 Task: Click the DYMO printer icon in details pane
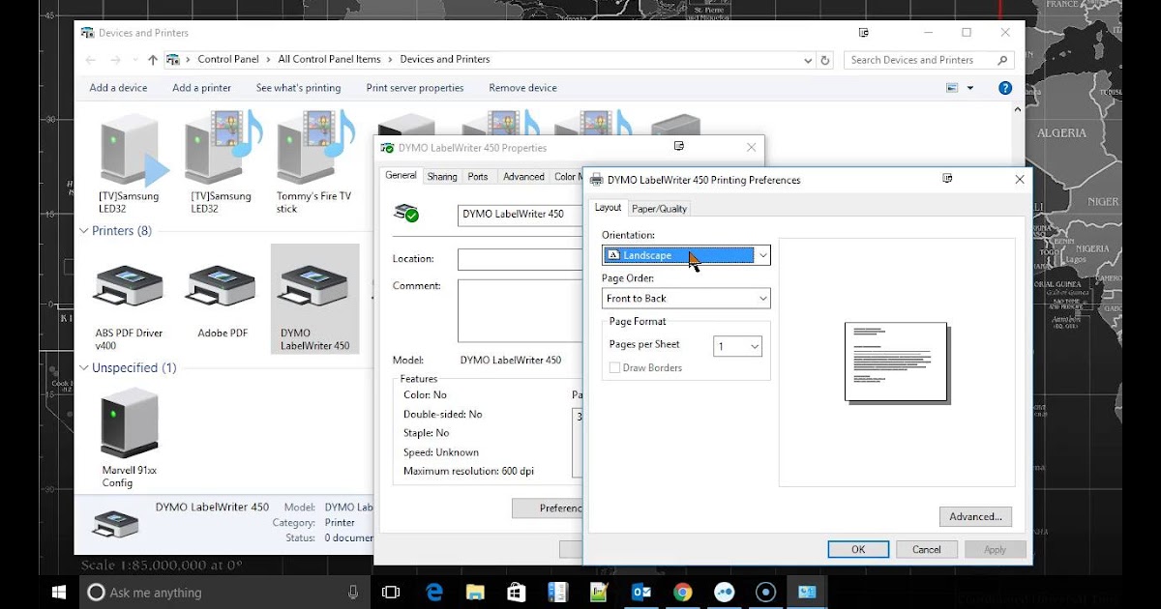(x=116, y=523)
